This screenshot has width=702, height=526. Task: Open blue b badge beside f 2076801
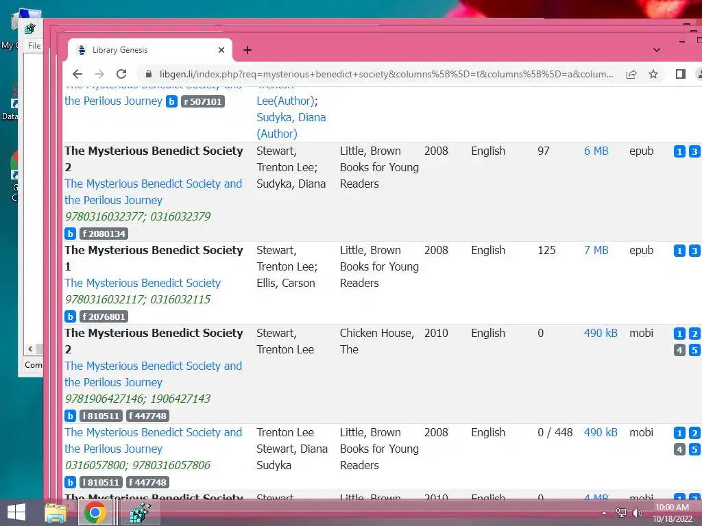coord(71,316)
